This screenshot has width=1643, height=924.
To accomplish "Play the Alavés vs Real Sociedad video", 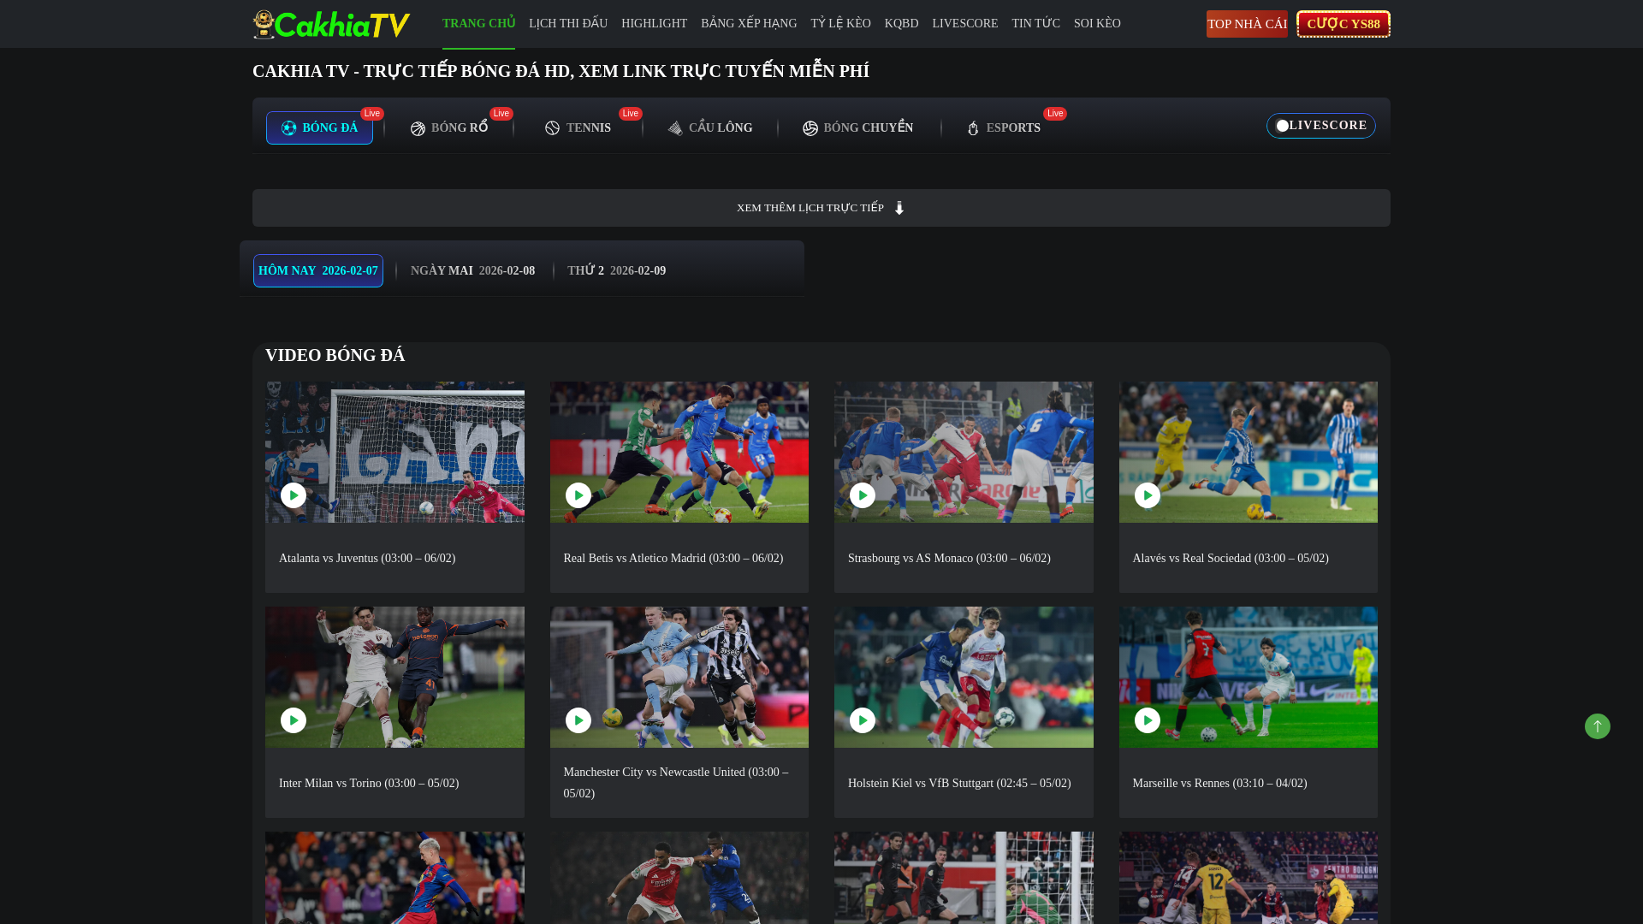I will 1148,495.
